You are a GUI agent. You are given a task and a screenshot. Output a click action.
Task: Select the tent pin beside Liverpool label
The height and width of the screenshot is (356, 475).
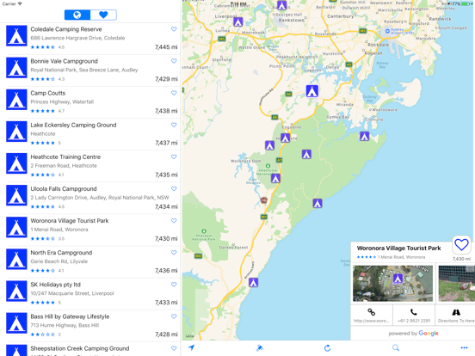(238, 21)
